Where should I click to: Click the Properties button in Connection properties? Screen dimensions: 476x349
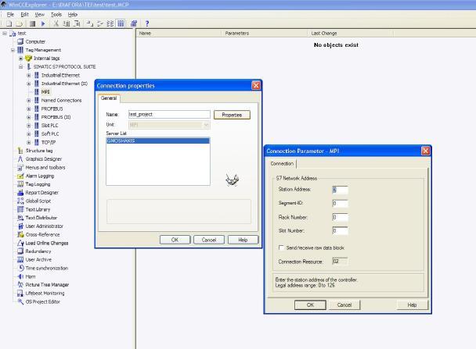(232, 115)
